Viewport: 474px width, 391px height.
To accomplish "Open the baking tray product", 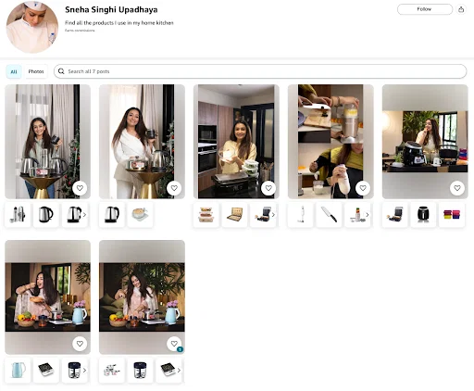I will (234, 214).
